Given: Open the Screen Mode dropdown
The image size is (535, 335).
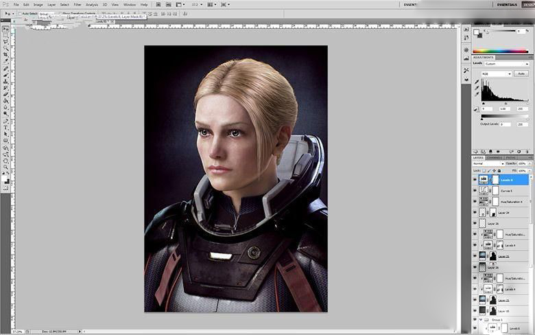Looking at the screenshot, I should point(225,5).
